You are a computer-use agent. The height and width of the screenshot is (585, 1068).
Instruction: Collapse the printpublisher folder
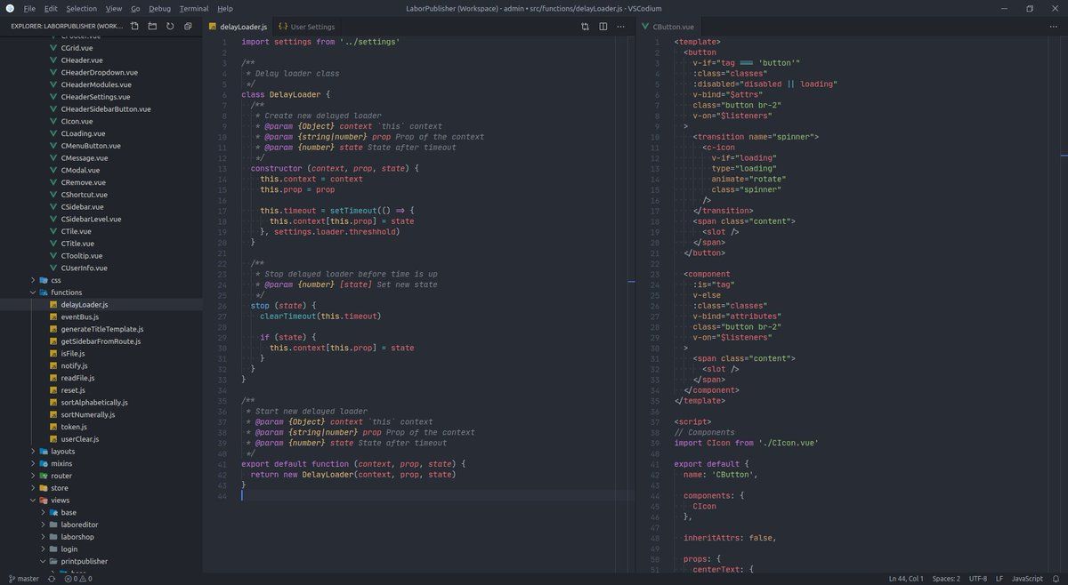(101, 561)
